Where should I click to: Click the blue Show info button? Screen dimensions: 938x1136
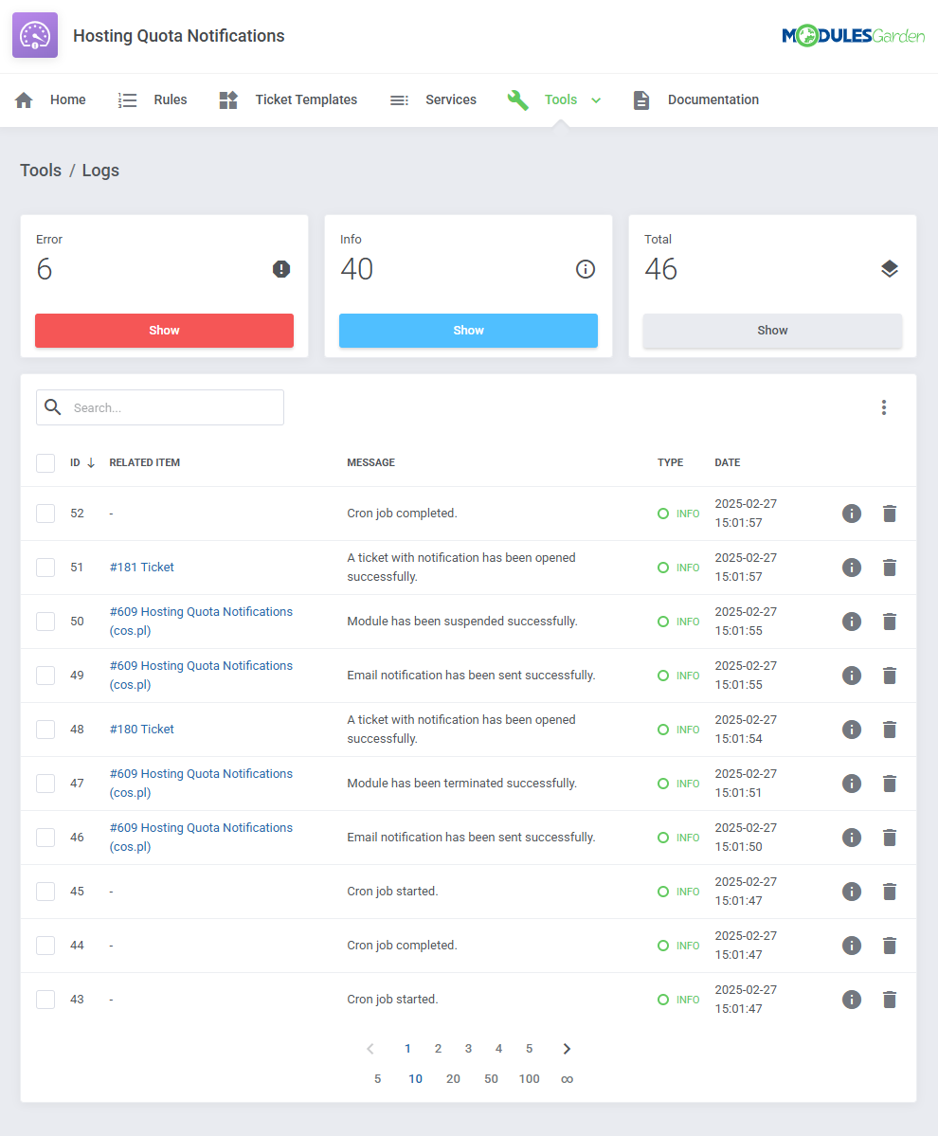(x=469, y=331)
